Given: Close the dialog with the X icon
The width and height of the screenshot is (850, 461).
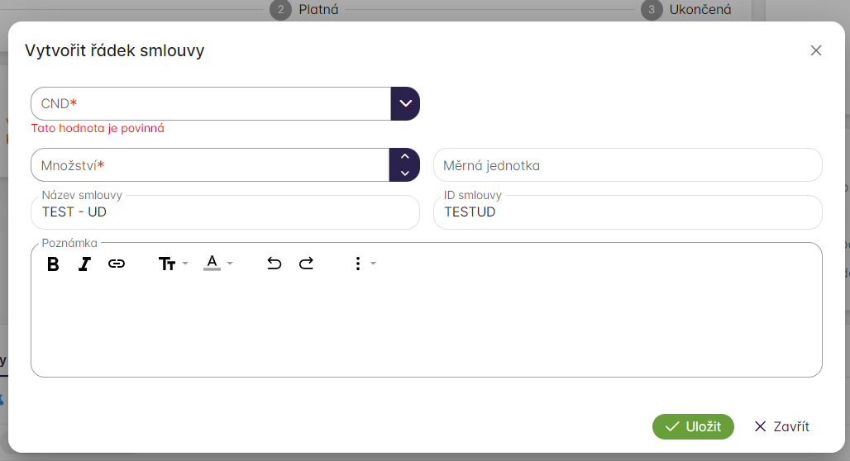Looking at the screenshot, I should 816,50.
